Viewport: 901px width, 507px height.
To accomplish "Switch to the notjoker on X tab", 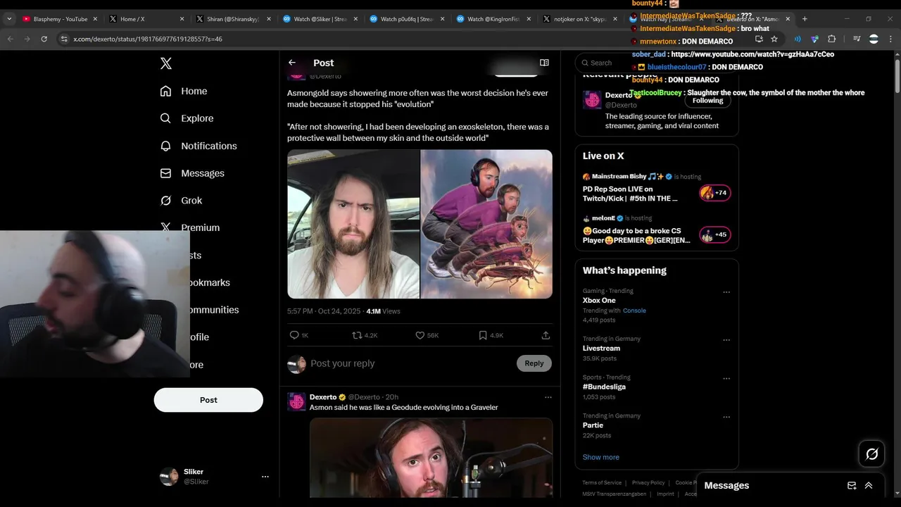I will (x=580, y=19).
